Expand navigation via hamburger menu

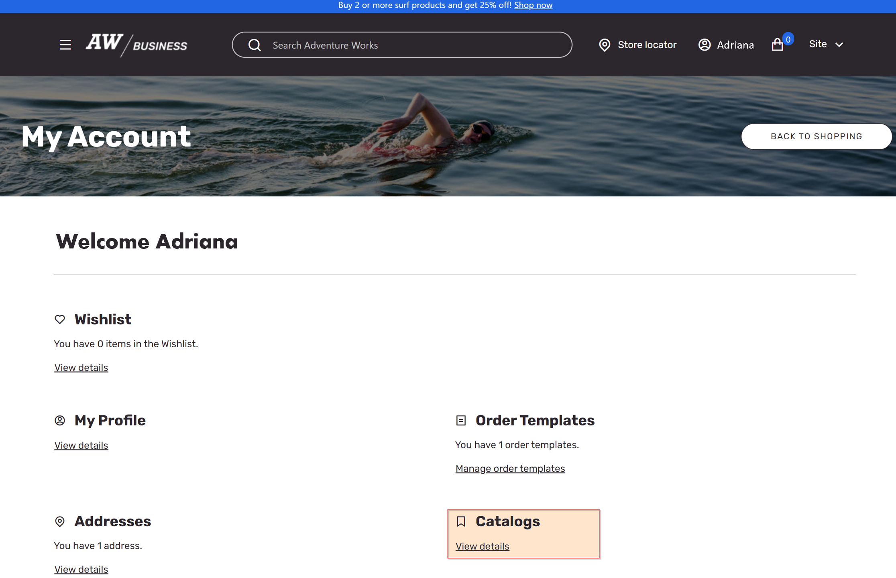tap(65, 45)
